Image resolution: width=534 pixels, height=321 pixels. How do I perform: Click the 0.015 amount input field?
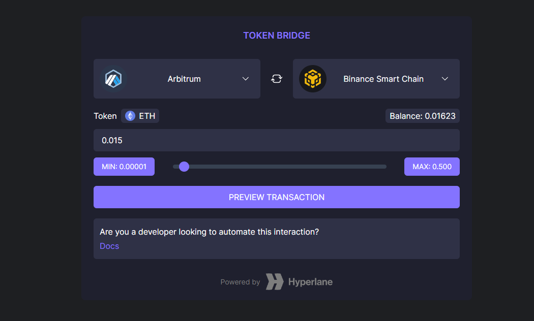pyautogui.click(x=276, y=140)
